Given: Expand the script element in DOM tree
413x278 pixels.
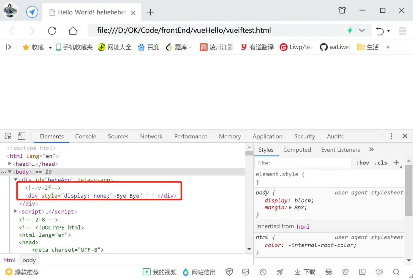Looking at the screenshot, I should tap(16, 211).
